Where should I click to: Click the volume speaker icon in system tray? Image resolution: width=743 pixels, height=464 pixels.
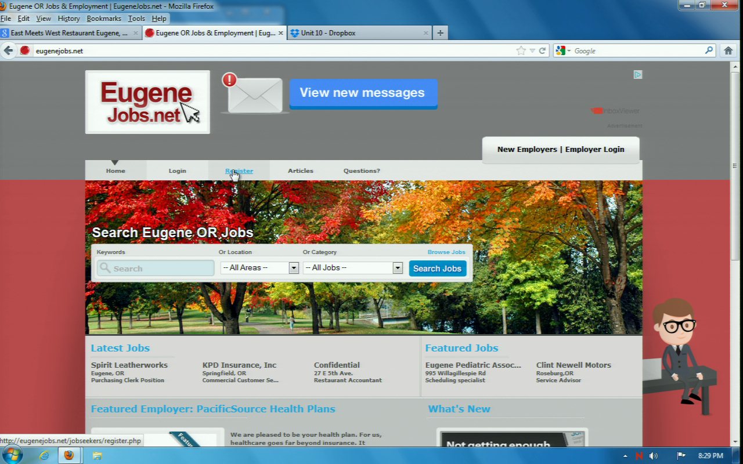coord(654,455)
